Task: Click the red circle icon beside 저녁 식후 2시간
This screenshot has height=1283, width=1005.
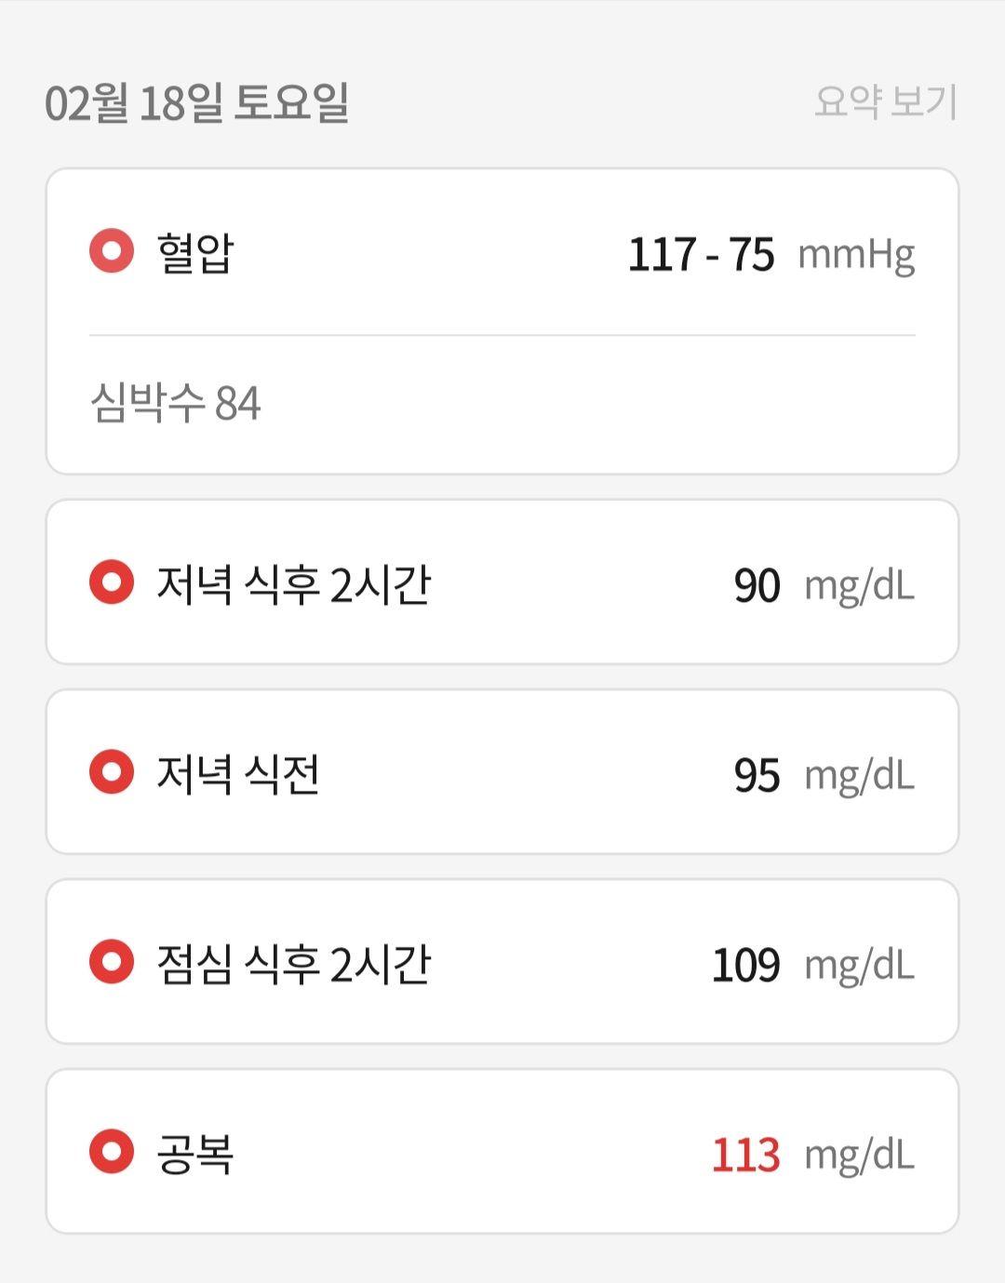Action: point(112,582)
